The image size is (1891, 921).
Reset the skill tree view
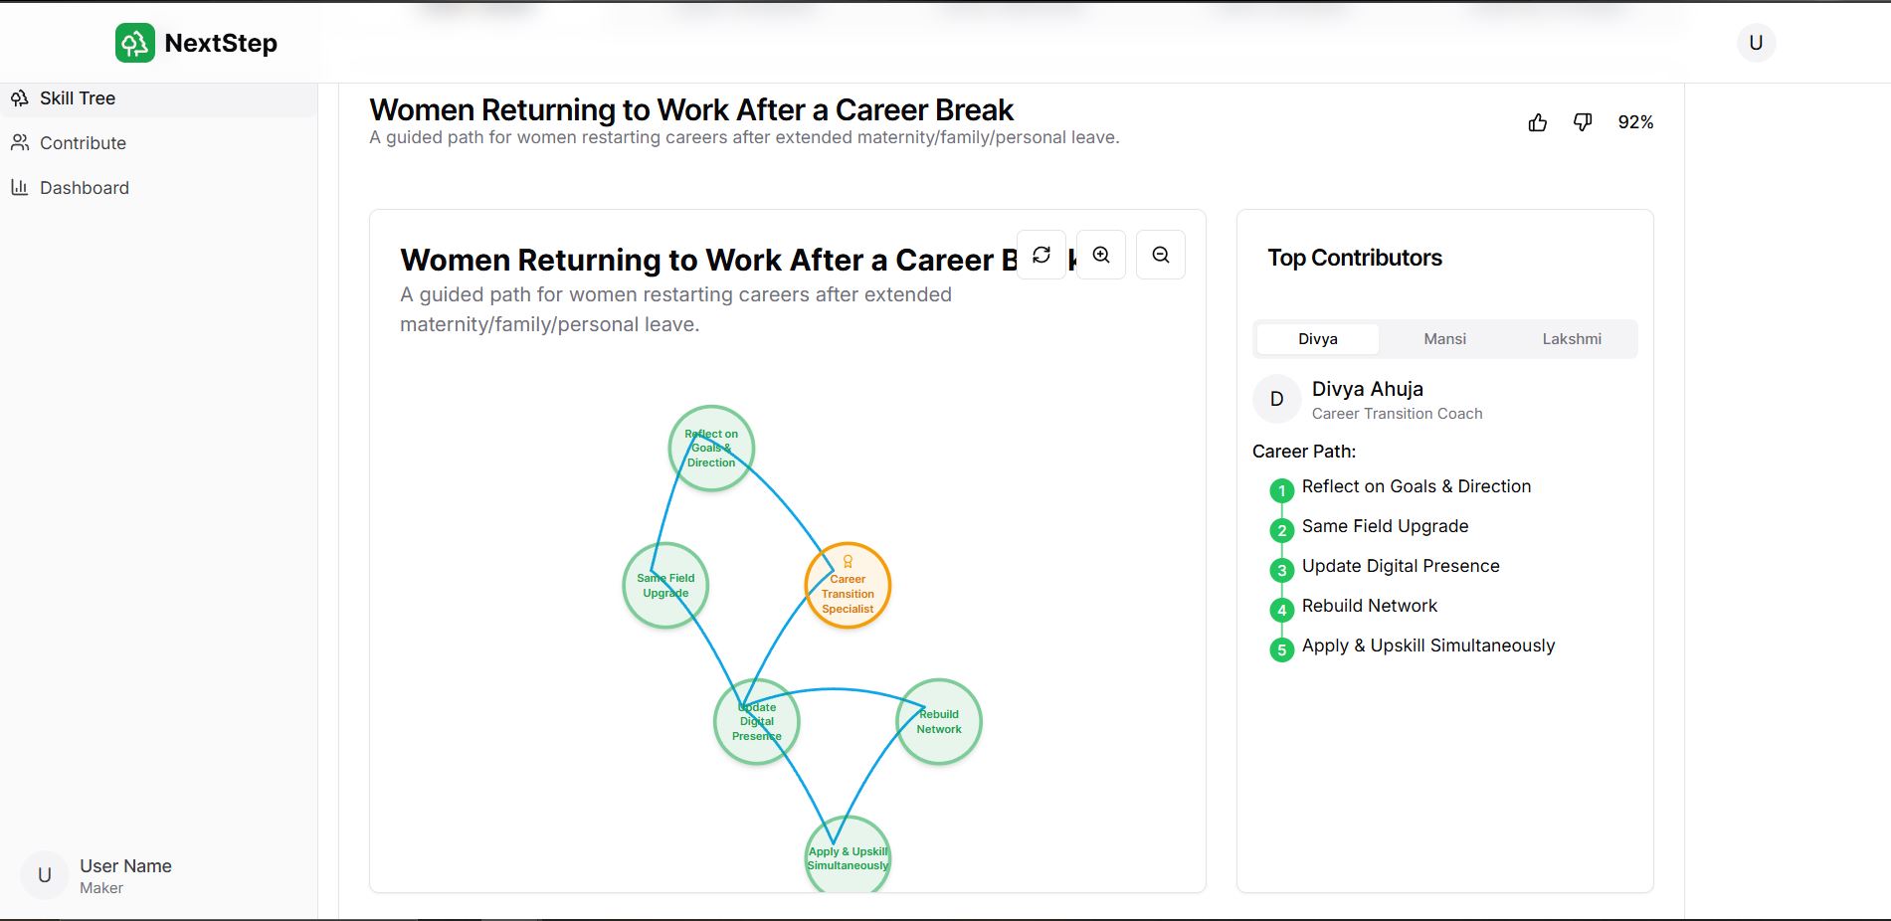[1041, 255]
